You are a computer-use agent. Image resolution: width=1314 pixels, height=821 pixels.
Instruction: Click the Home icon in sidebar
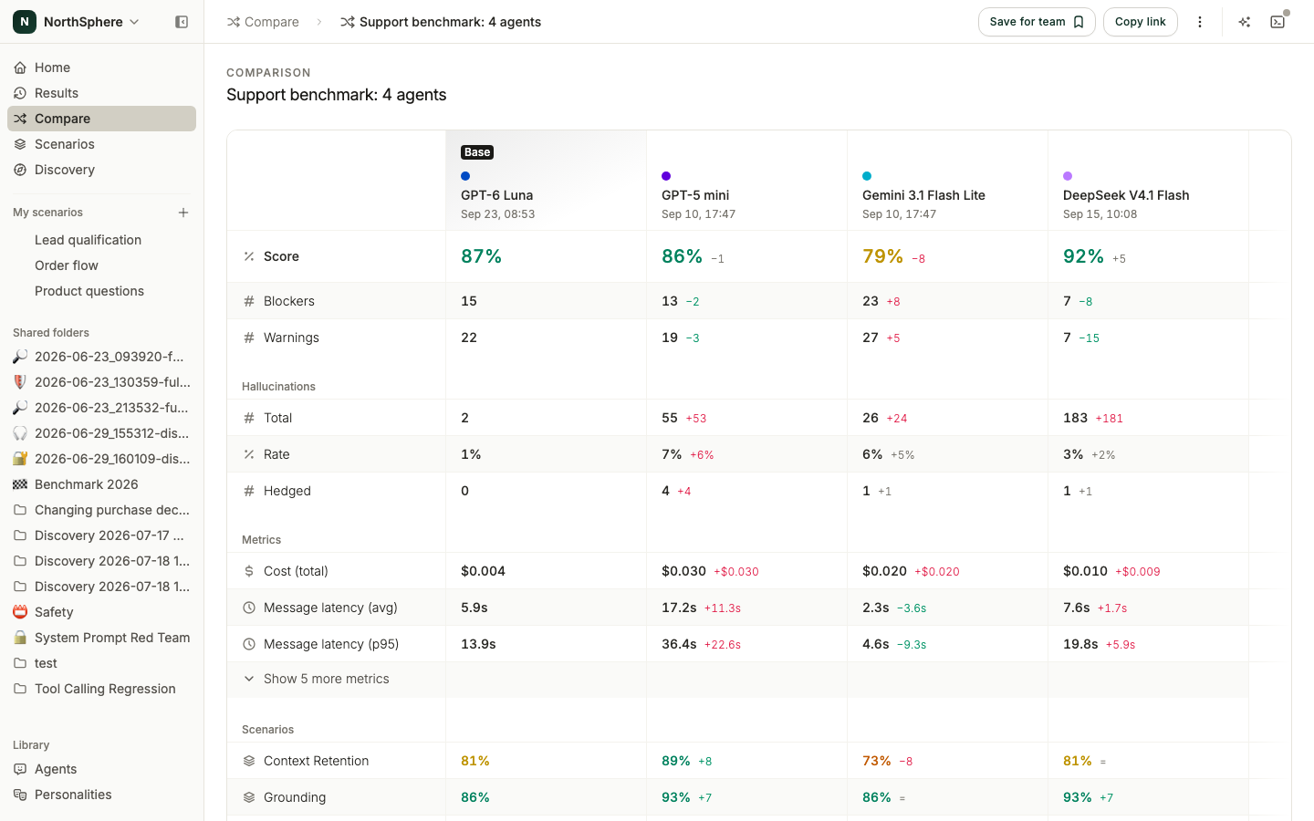[20, 68]
